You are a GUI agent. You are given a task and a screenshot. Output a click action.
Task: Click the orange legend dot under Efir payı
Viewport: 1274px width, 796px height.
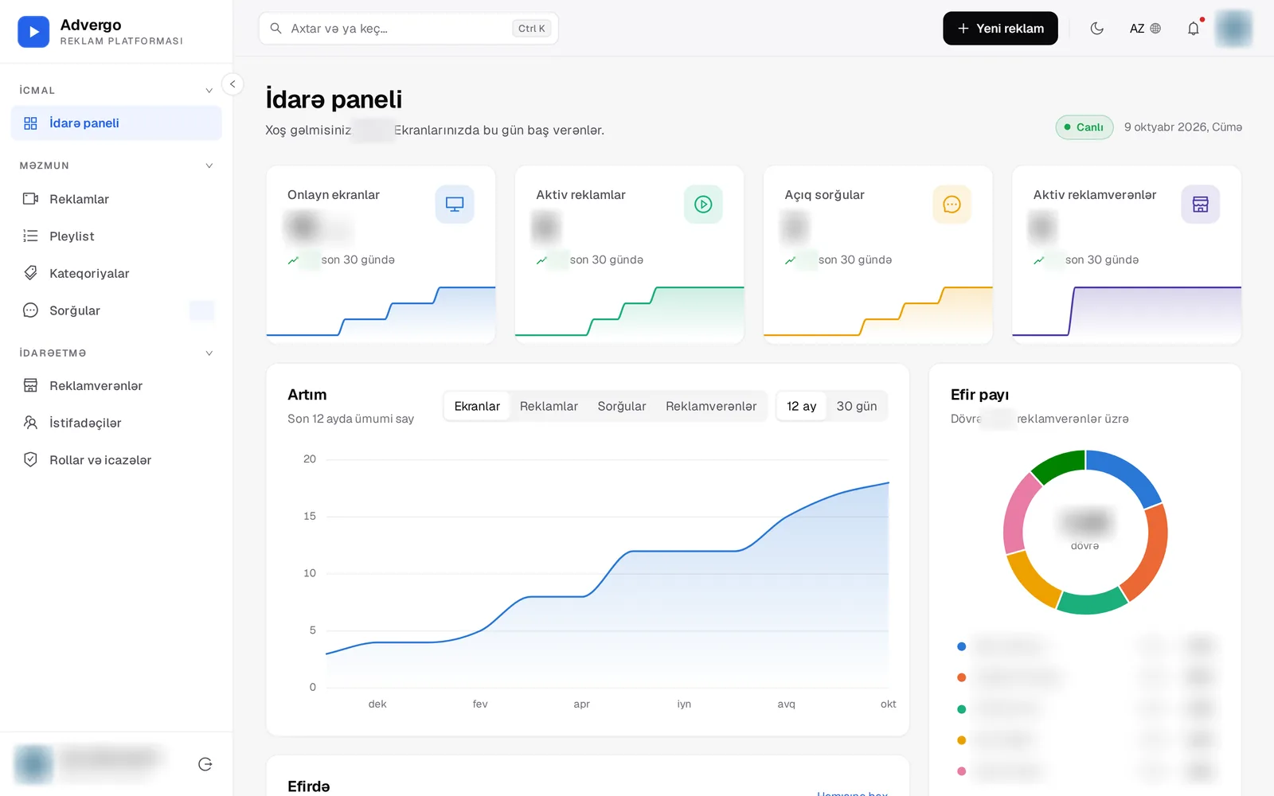[961, 677]
